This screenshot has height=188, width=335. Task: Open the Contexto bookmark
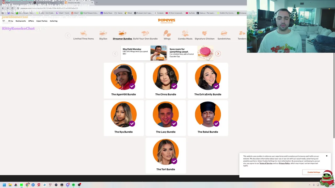159,13
